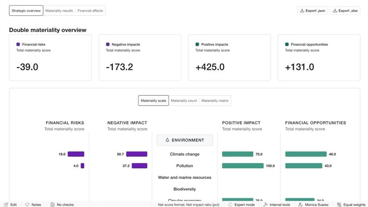Select the Materiality count view

point(184,101)
